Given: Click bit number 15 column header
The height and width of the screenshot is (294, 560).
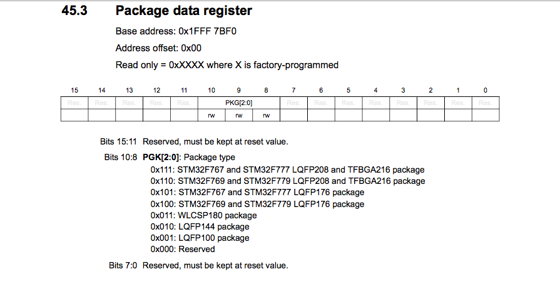Looking at the screenshot, I should (x=74, y=90).
